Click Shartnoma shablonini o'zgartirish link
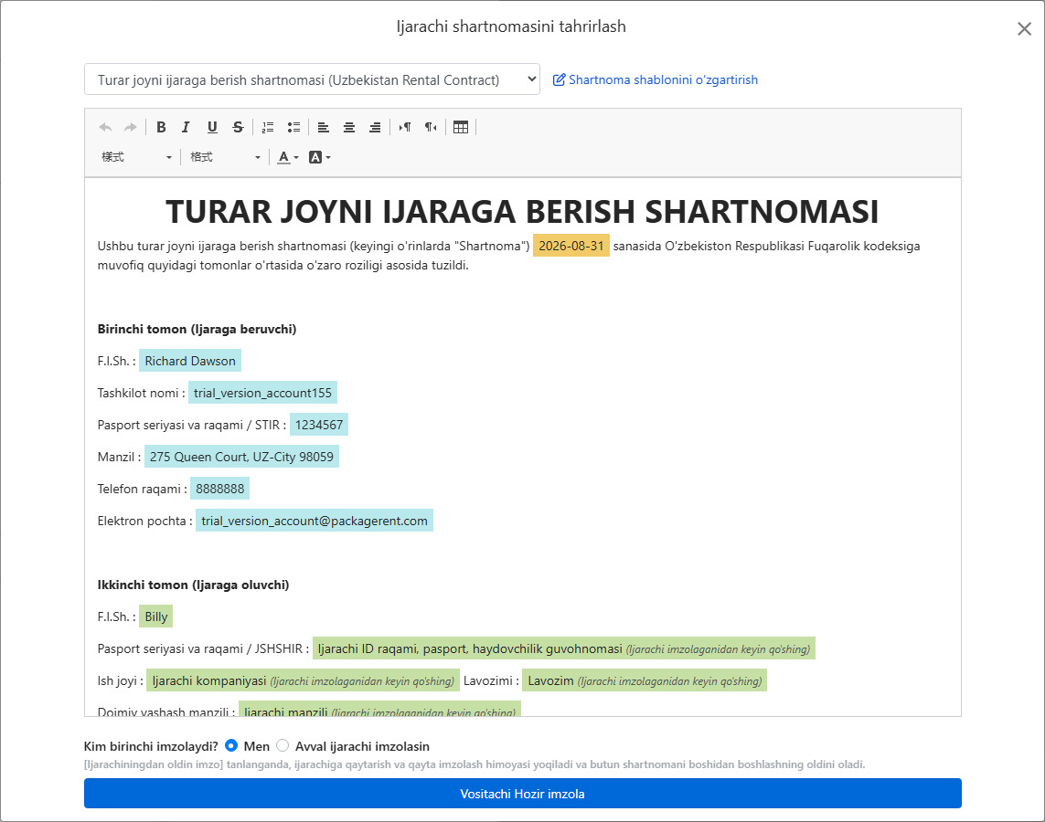Viewport: 1045px width, 822px height. pos(663,79)
